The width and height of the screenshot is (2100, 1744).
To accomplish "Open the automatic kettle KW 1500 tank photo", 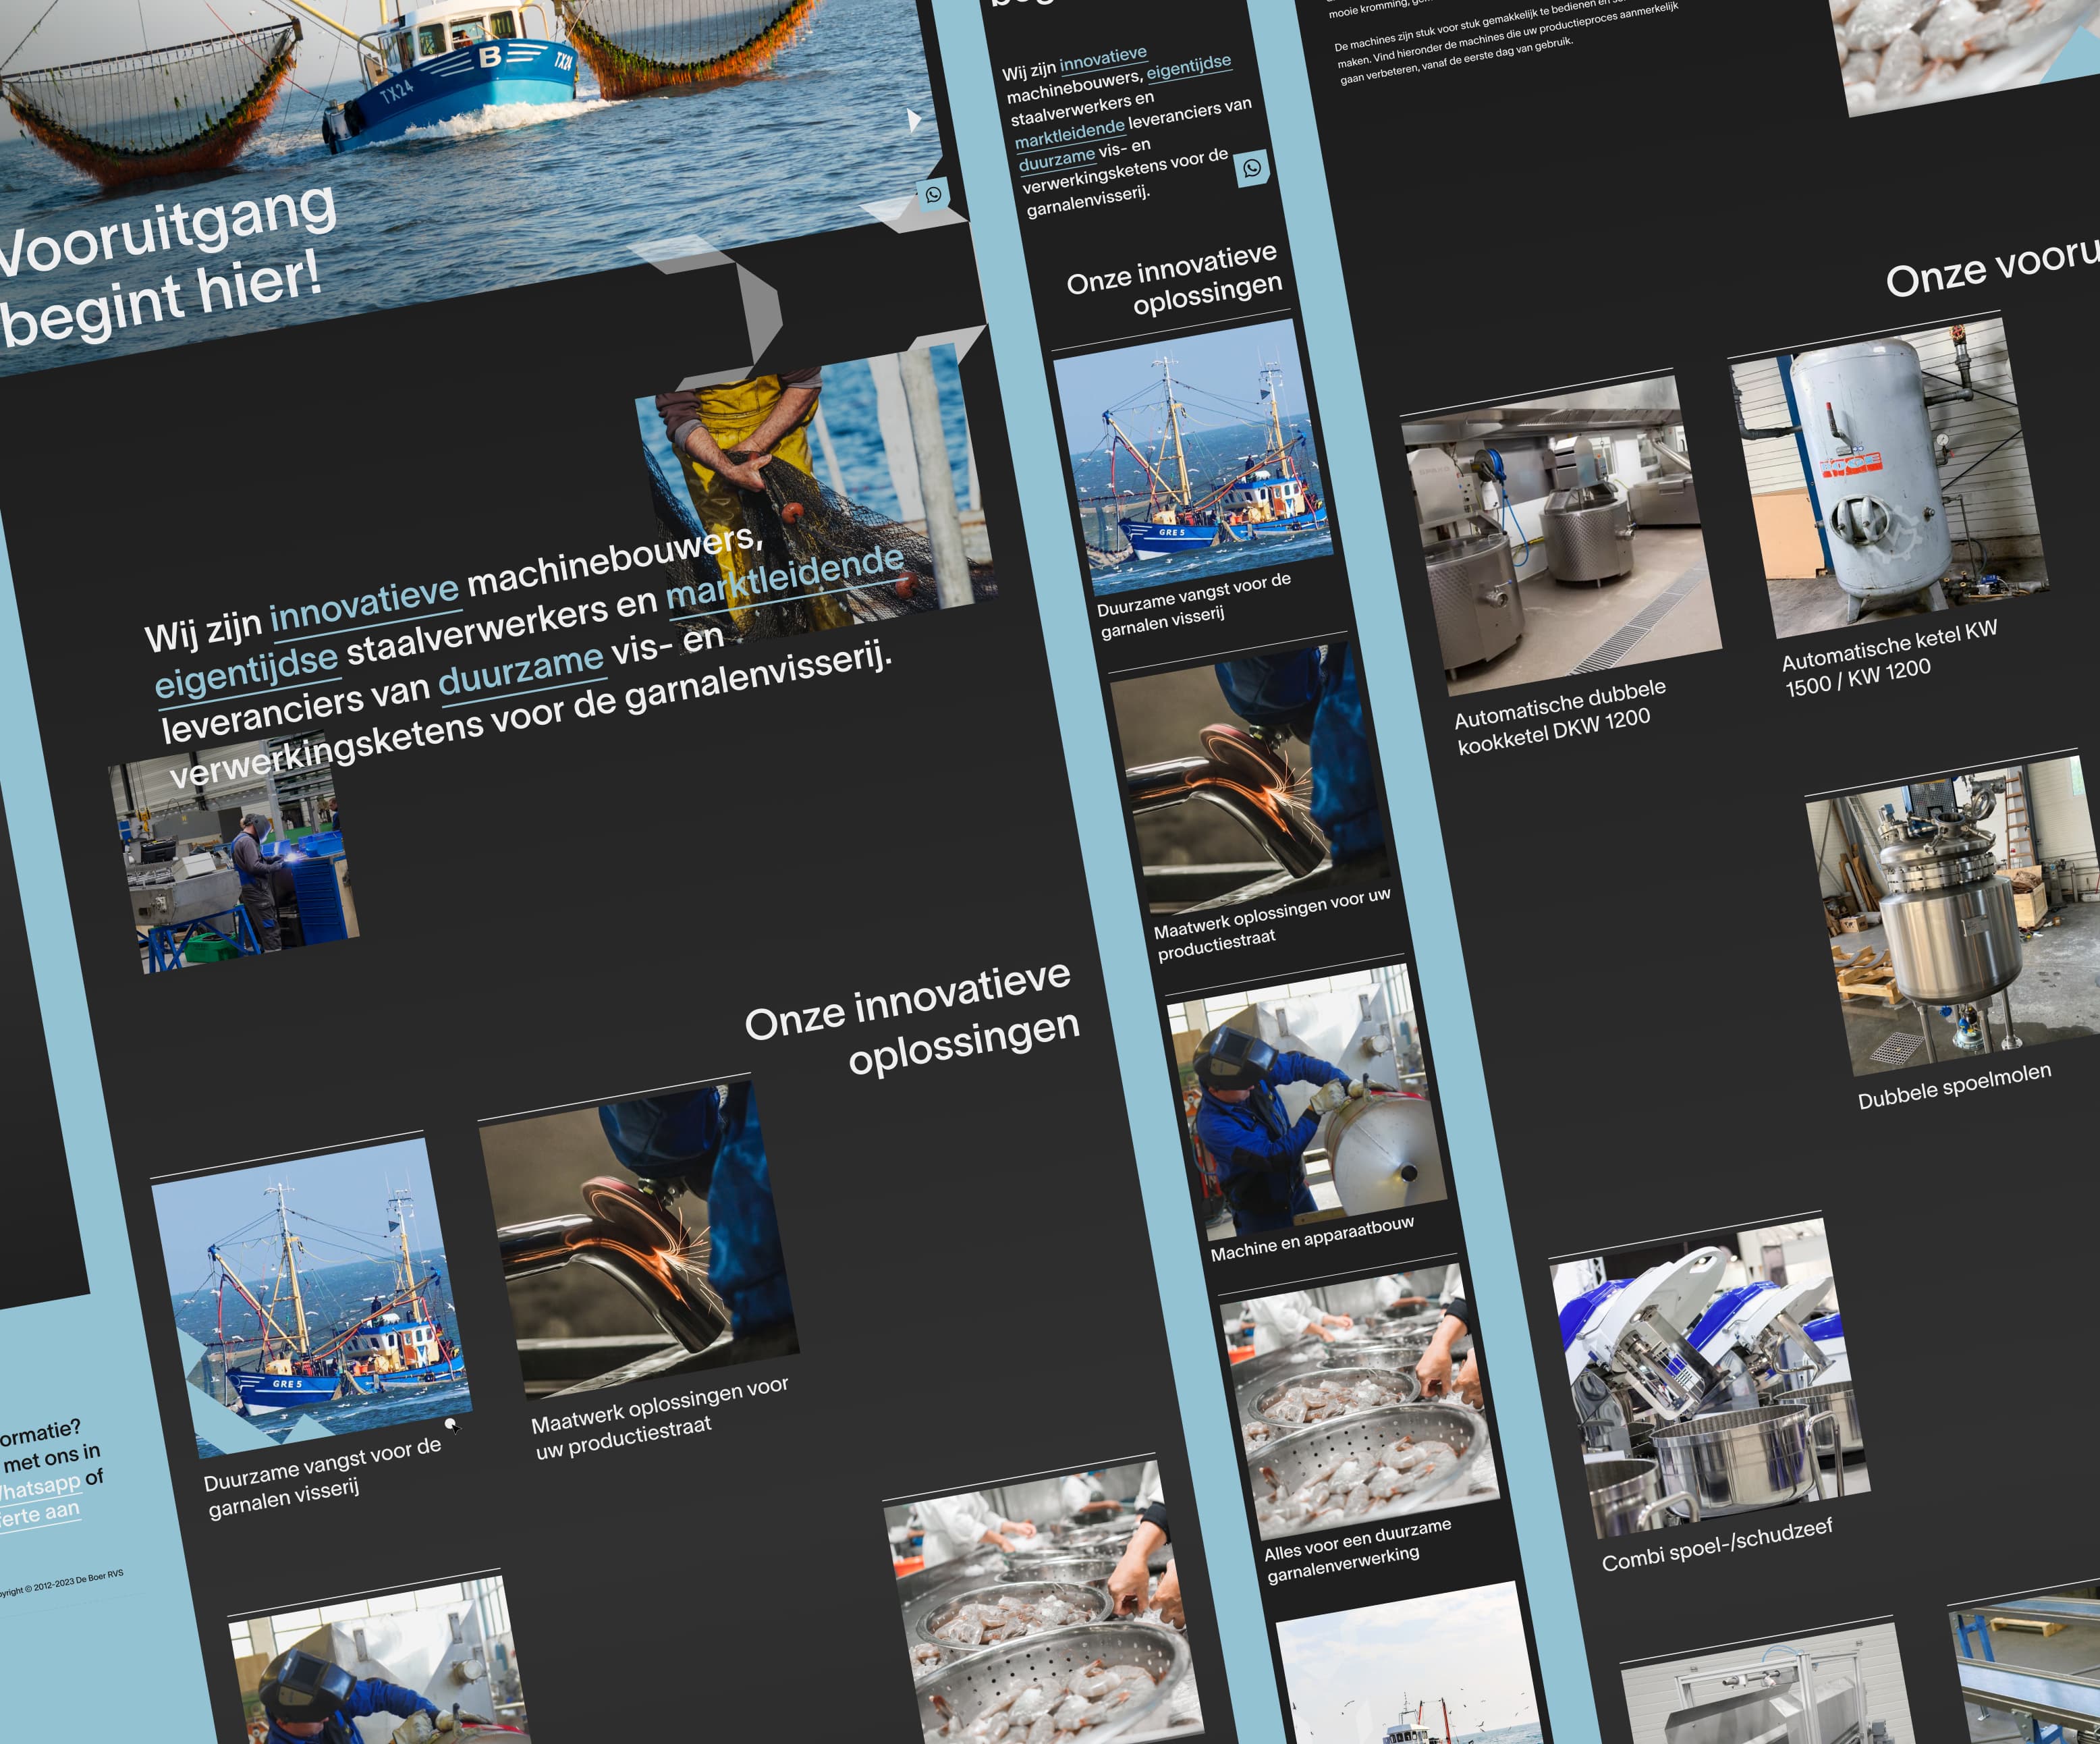I will [x=1890, y=478].
